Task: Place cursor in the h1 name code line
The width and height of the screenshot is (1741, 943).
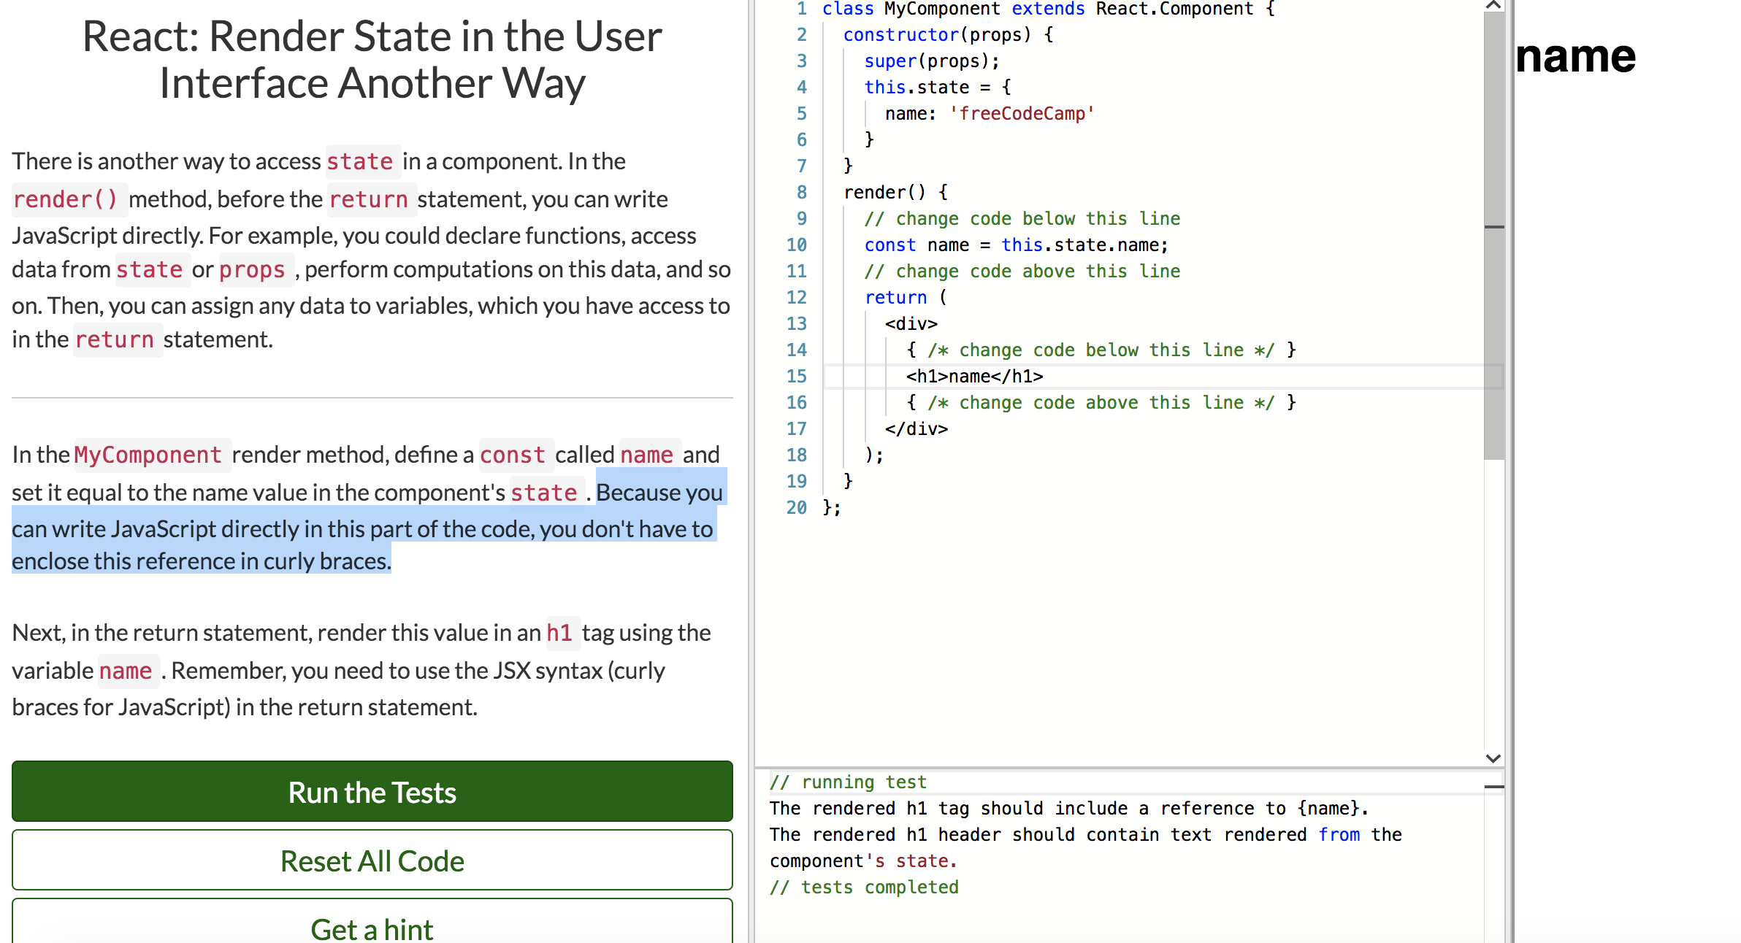Action: click(x=974, y=376)
